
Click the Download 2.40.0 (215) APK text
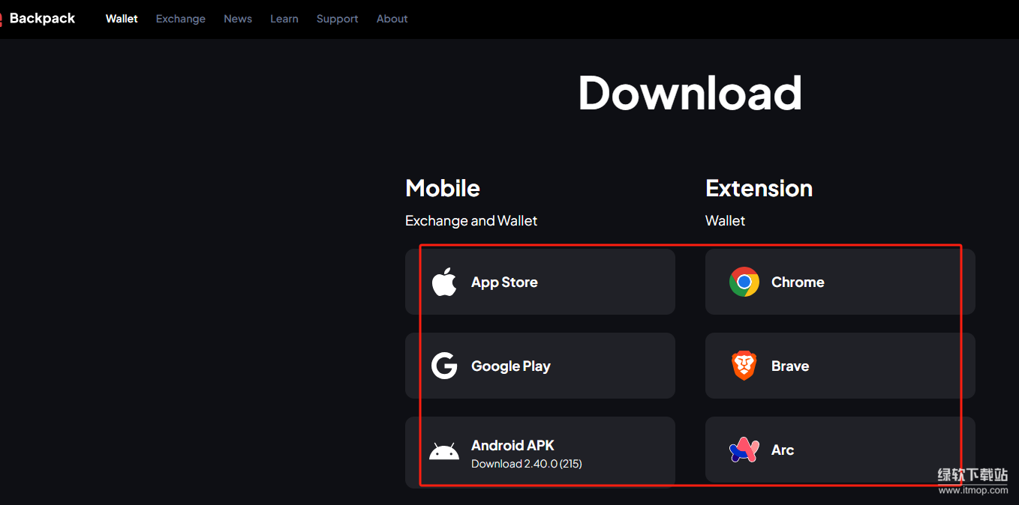pyautogui.click(x=526, y=464)
